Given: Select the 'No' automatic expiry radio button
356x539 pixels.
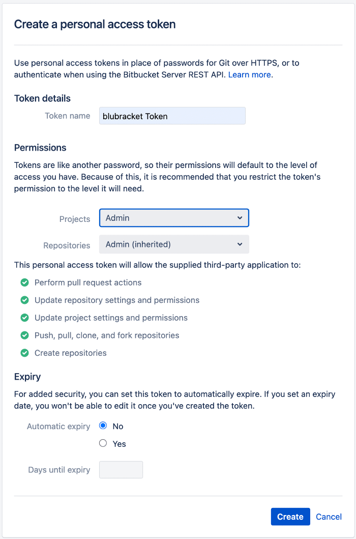Looking at the screenshot, I should (x=103, y=426).
